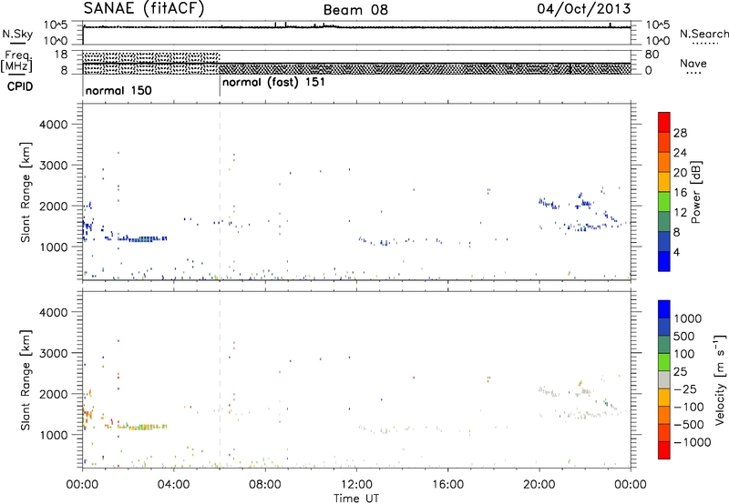Click CPID tick mark beside 'normal (fast) 151'
729x504 pixels.
220,87
